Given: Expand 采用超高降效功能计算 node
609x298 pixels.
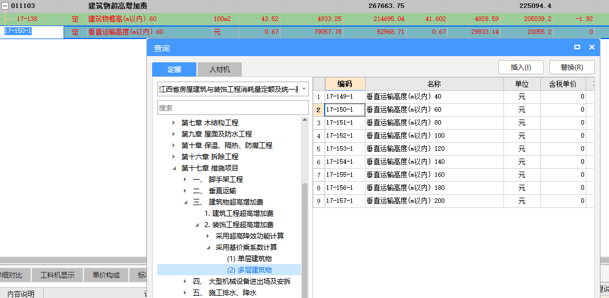Looking at the screenshot, I should (x=208, y=236).
